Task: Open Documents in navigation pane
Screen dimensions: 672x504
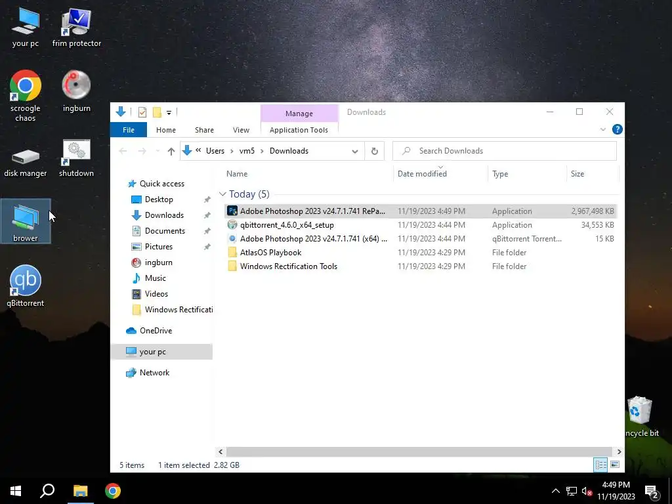Action: (x=158, y=231)
